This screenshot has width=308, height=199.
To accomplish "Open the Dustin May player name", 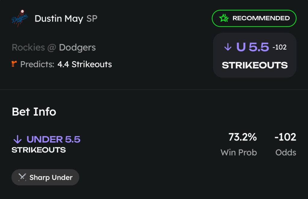I will (59, 19).
